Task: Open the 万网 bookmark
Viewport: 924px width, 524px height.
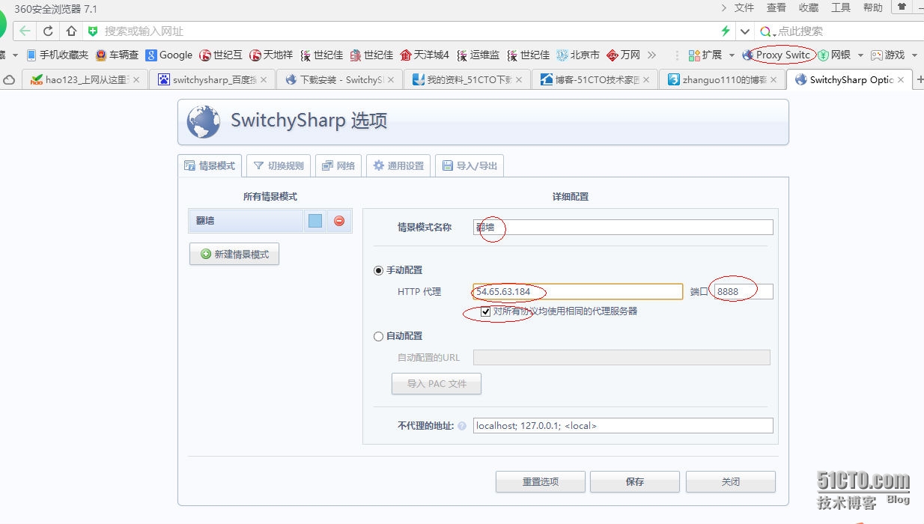Action: tap(624, 55)
